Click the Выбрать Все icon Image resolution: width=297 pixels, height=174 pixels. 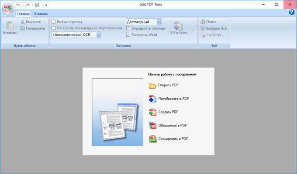pos(203,28)
